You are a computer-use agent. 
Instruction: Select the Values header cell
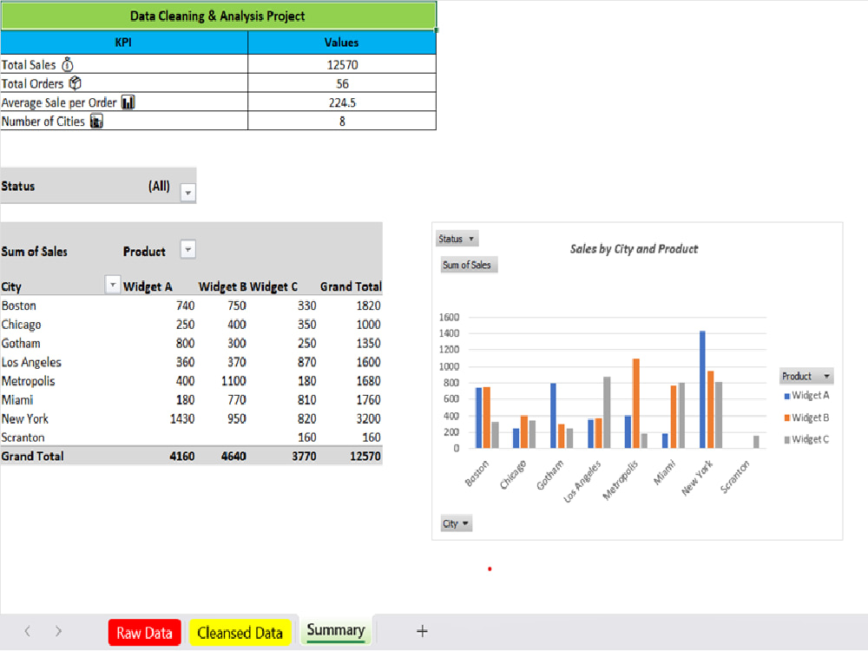tap(342, 43)
